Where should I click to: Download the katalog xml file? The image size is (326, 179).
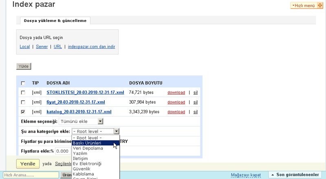[x=176, y=112]
